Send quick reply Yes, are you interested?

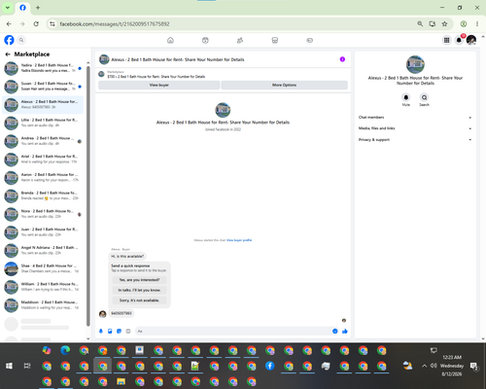pos(139,280)
